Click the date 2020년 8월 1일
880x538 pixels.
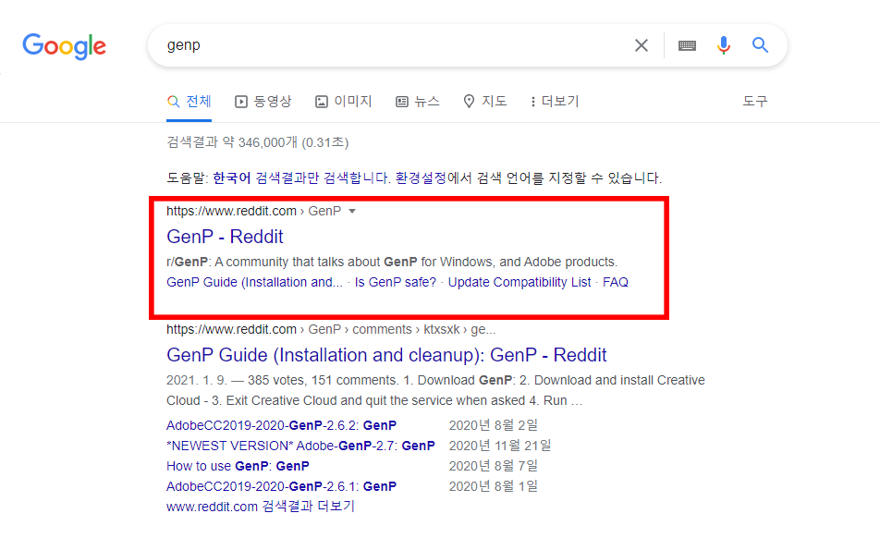pos(494,486)
